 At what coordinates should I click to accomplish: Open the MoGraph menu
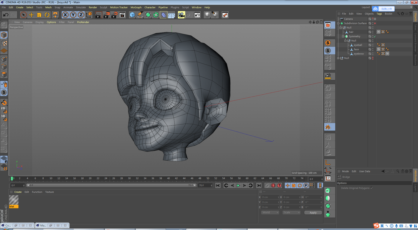[x=136, y=7]
